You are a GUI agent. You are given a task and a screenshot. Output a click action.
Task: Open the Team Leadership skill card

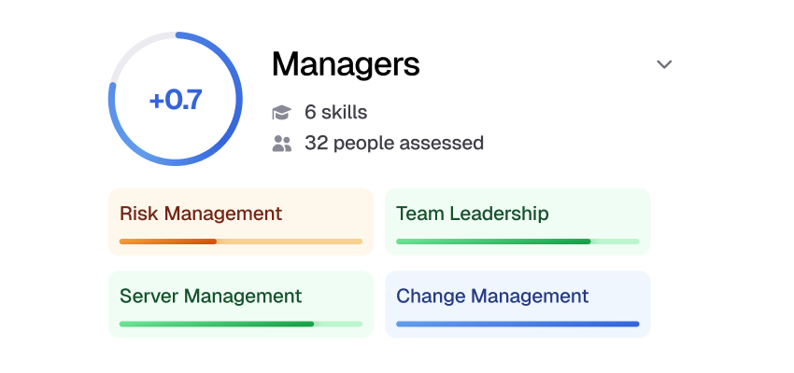coord(518,222)
